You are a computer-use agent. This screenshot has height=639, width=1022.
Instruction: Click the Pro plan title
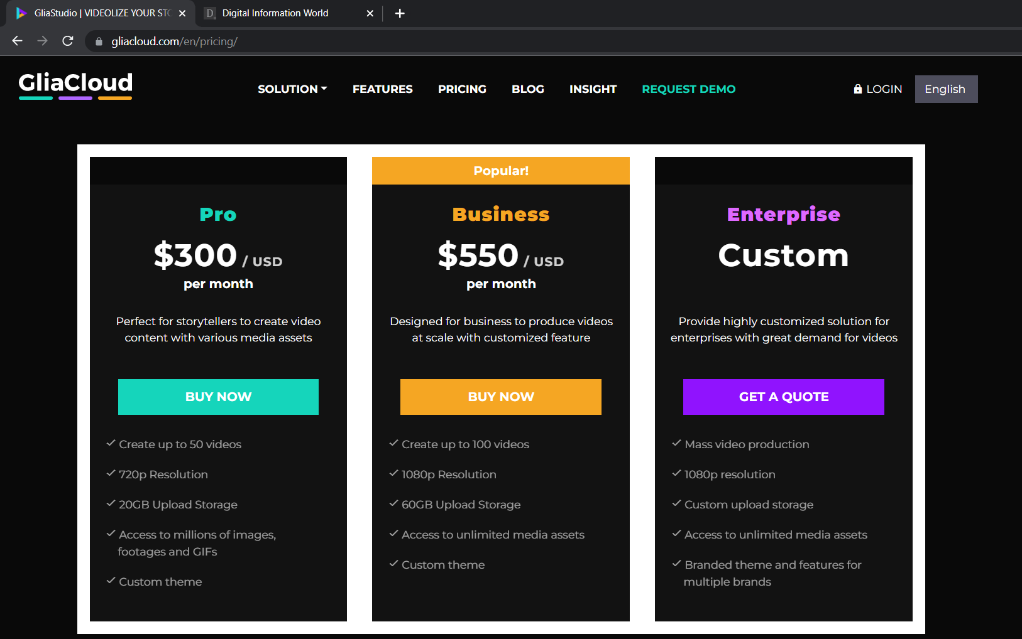[x=218, y=215]
